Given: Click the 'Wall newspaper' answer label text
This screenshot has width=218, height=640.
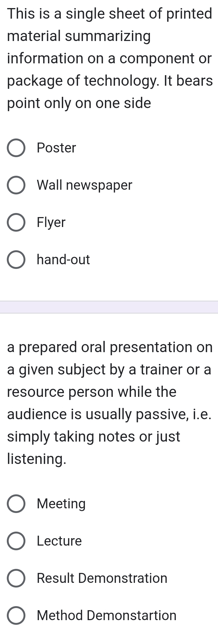Looking at the screenshot, I should 85,185.
